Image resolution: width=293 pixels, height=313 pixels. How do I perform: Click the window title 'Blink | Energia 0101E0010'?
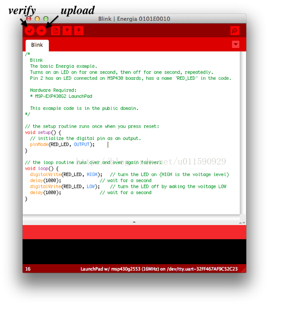pyautogui.click(x=134, y=19)
